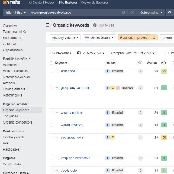Check the krisp free alternative row checkbox
Image resolution: width=174 pixels, height=174 pixels.
pyautogui.click(x=51, y=158)
